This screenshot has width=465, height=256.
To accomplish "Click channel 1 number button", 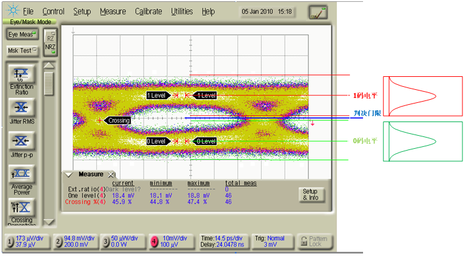I will click(10, 242).
